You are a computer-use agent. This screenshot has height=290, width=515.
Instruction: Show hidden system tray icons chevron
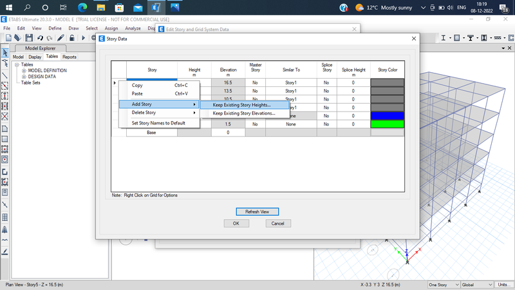pos(423,8)
